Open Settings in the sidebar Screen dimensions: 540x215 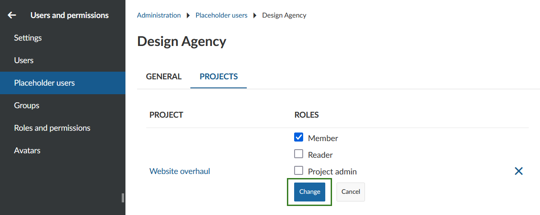tap(28, 38)
